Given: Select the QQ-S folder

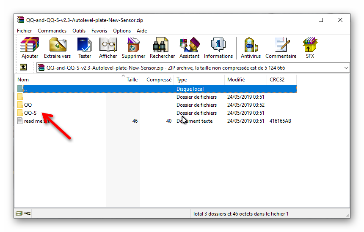Looking at the screenshot, I should pos(30,113).
